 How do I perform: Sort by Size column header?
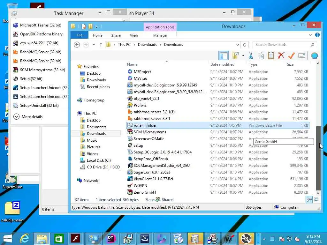290,64
